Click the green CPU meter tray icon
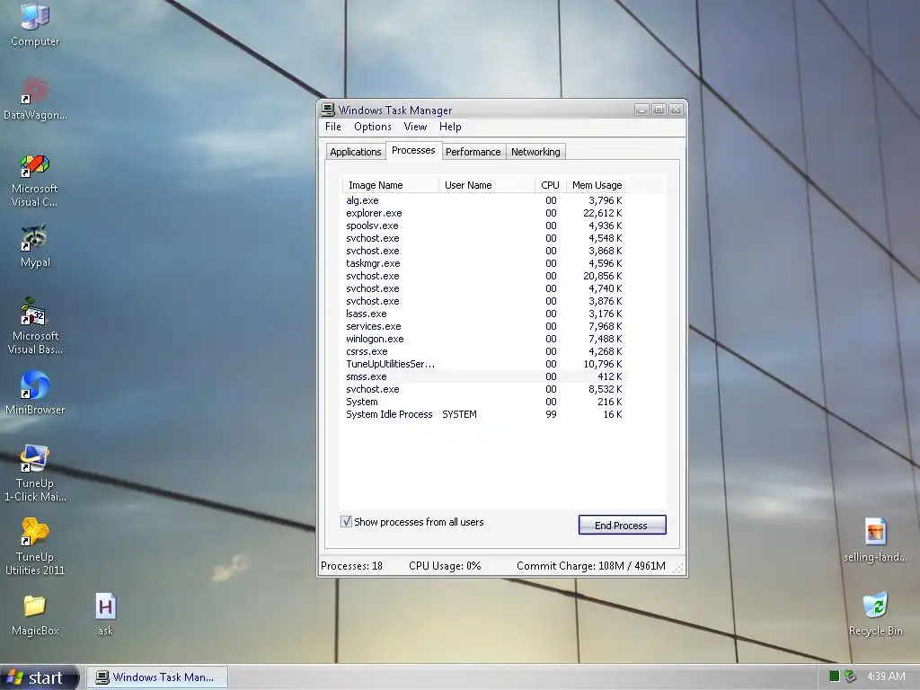920x690 pixels. (x=835, y=676)
